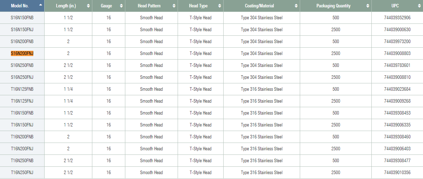423x179 pixels.
Task: Sort by Model No. column arrow
Action: [x=41, y=5]
